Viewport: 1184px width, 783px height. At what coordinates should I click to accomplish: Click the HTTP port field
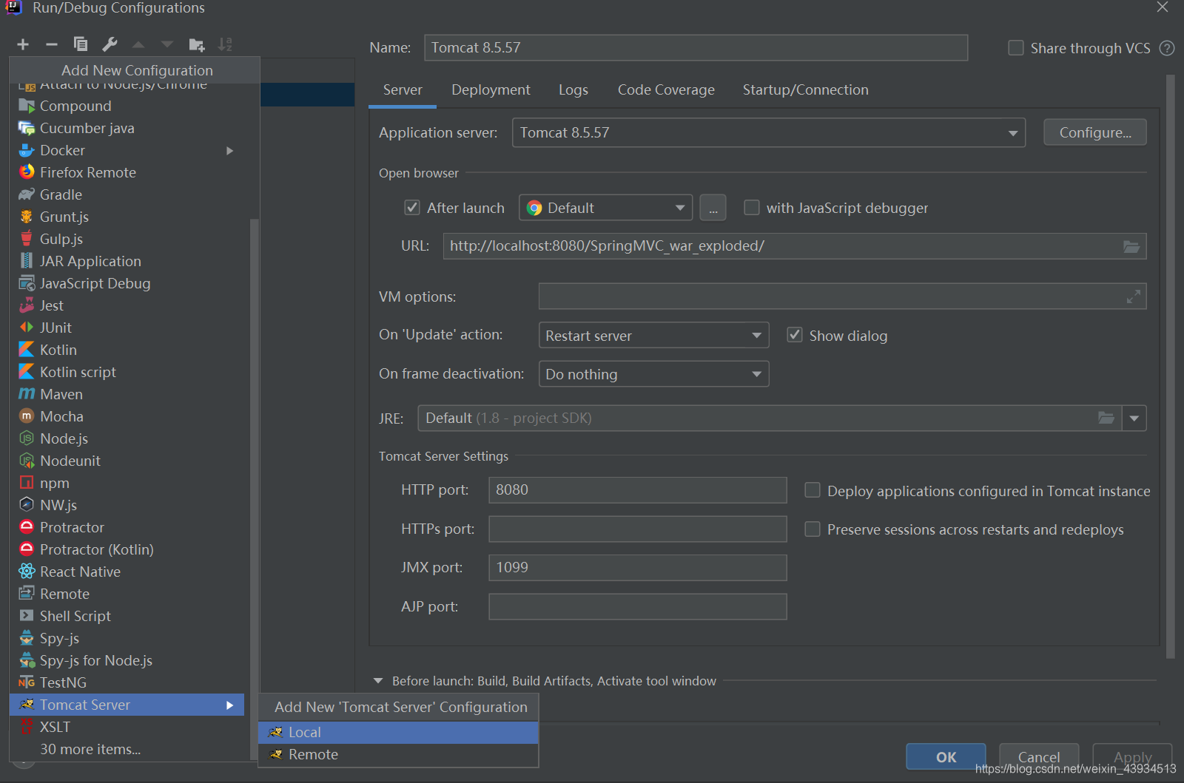(638, 490)
